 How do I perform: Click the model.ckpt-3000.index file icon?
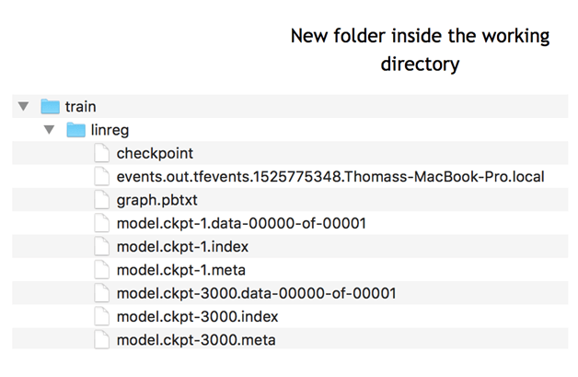103,317
